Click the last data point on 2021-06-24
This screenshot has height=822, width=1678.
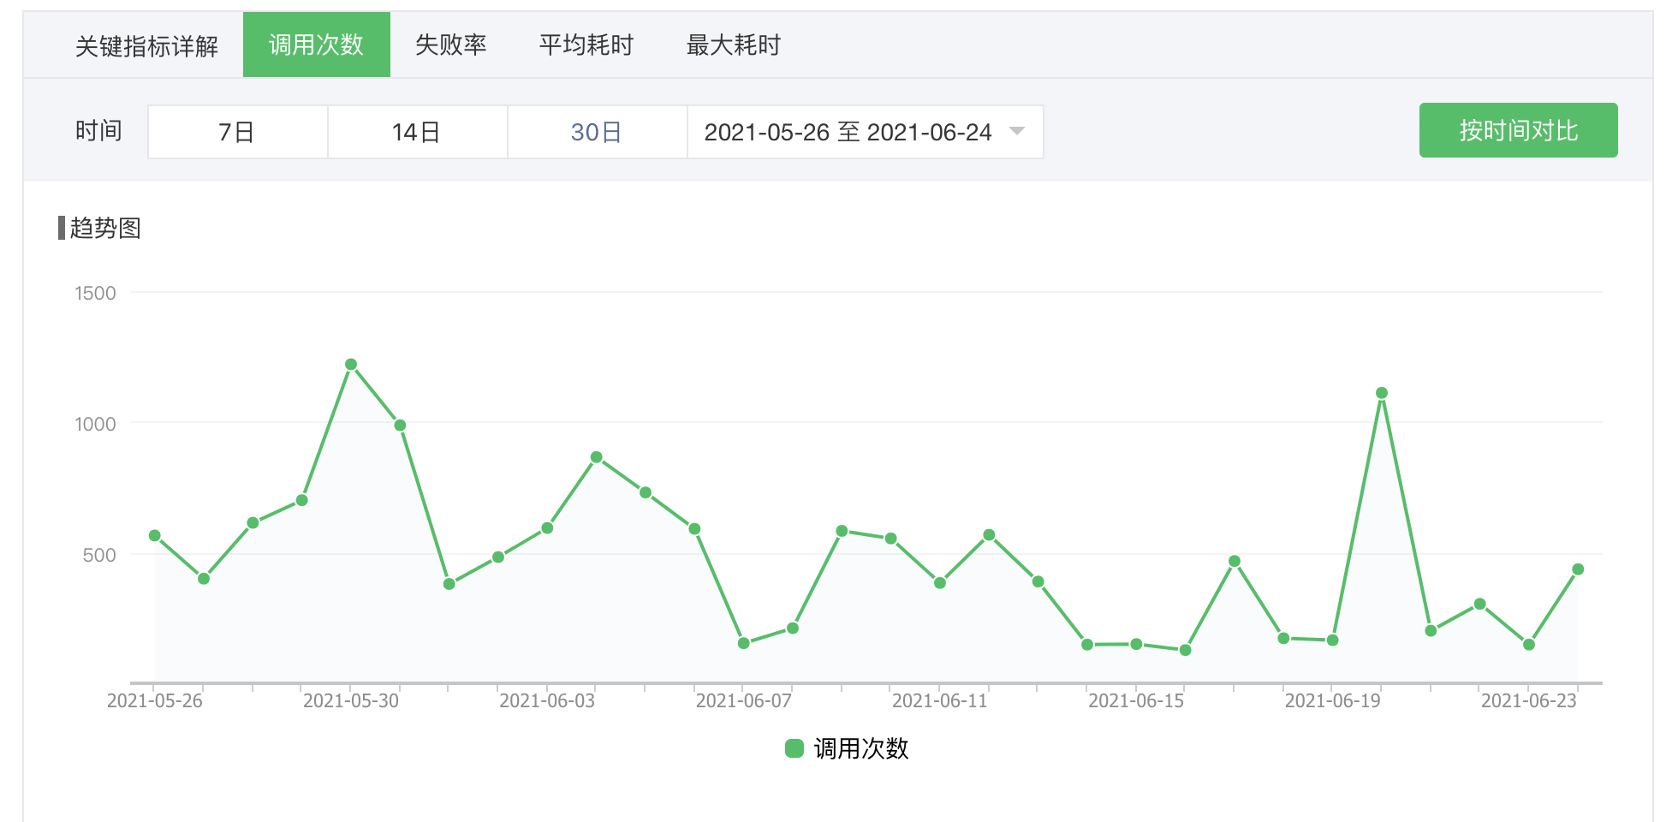[1578, 569]
